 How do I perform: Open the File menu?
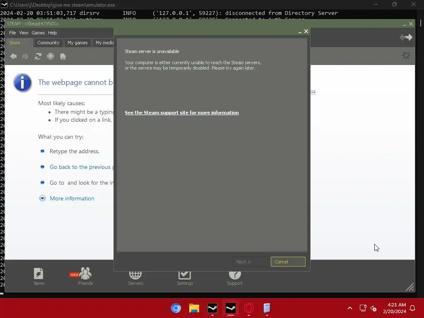(x=12, y=33)
